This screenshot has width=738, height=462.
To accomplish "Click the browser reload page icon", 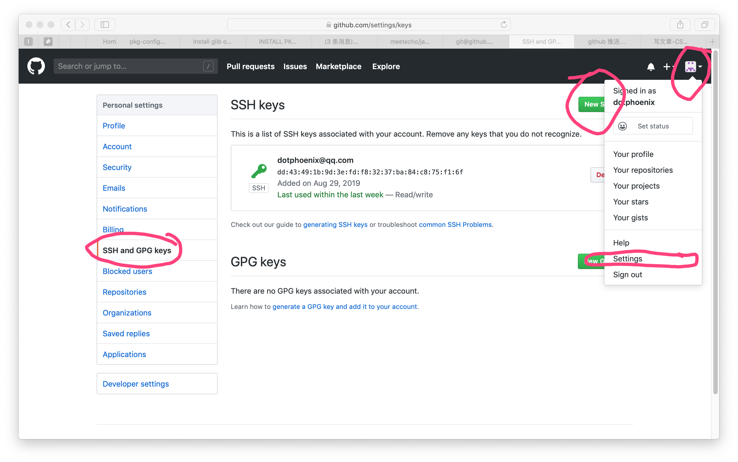I will [504, 25].
